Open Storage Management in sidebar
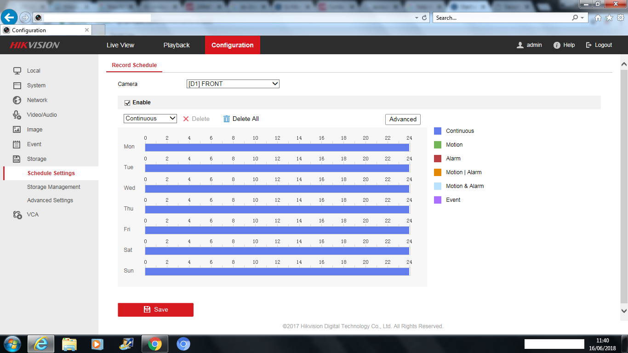 (x=53, y=187)
